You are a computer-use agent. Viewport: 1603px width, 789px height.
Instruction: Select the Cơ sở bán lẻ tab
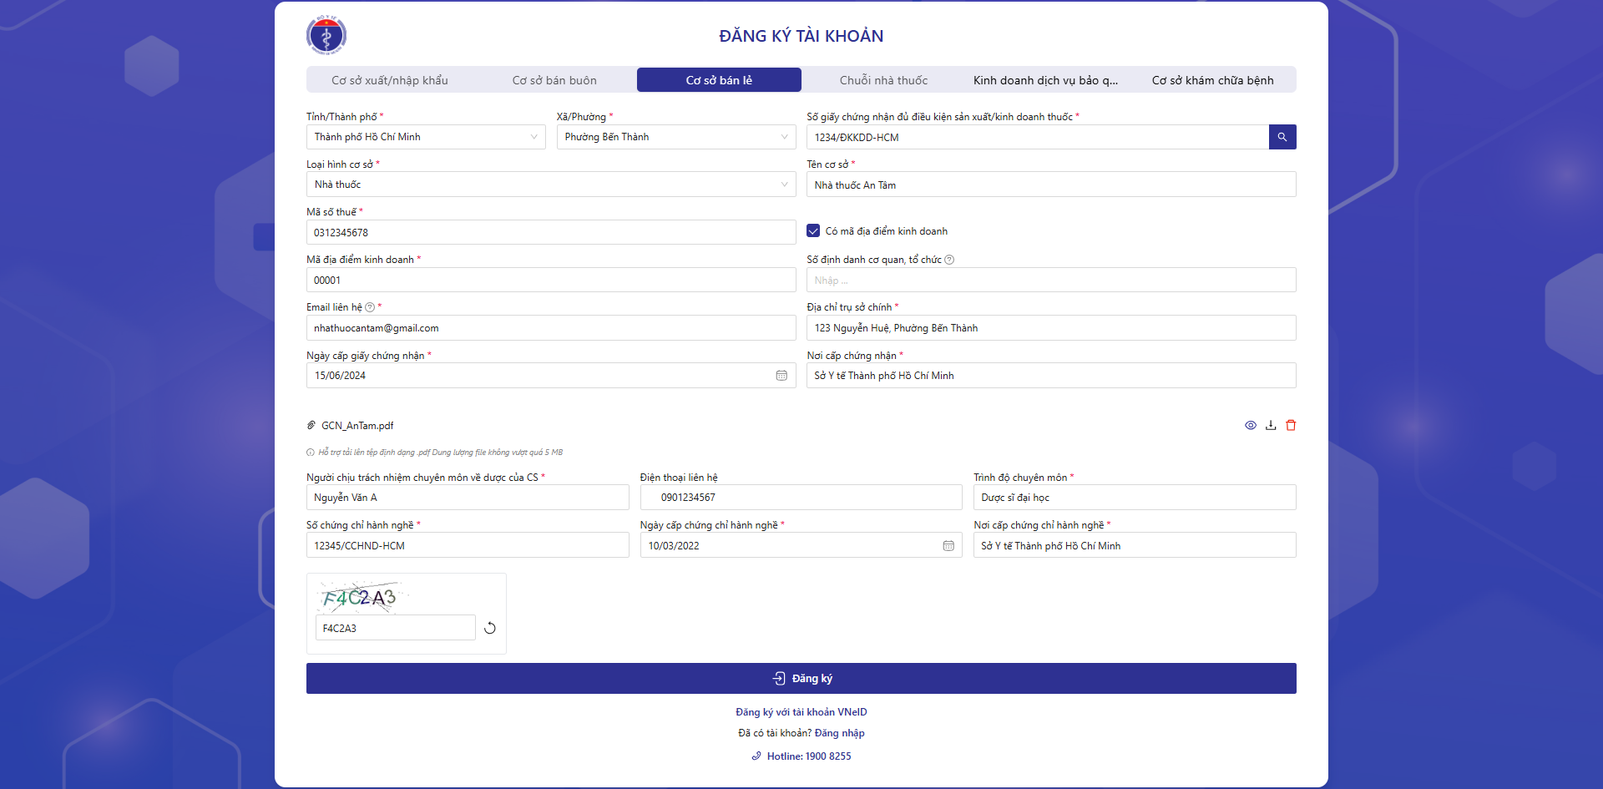(719, 80)
